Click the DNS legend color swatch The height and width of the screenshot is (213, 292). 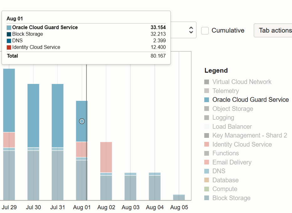(206, 171)
